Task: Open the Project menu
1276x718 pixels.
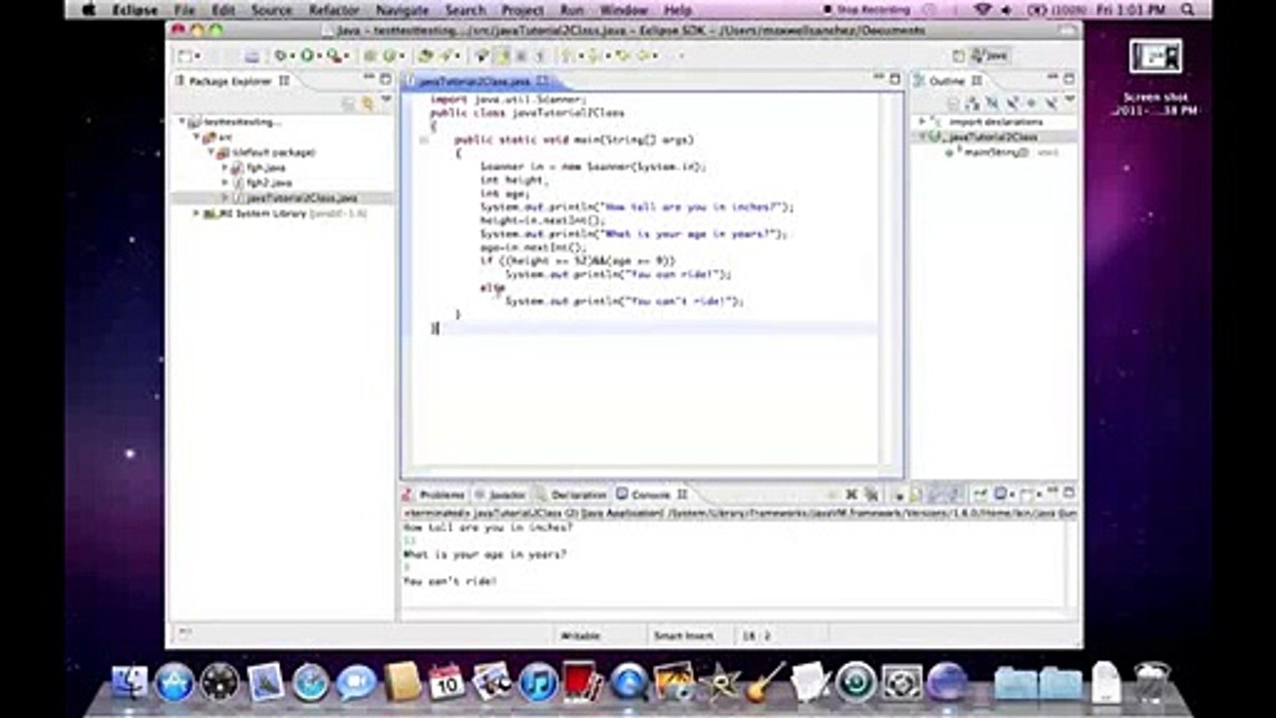Action: [522, 10]
